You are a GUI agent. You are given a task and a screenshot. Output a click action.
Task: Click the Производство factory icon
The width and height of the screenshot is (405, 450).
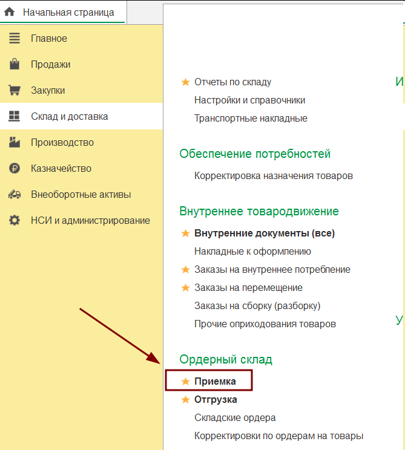15,142
